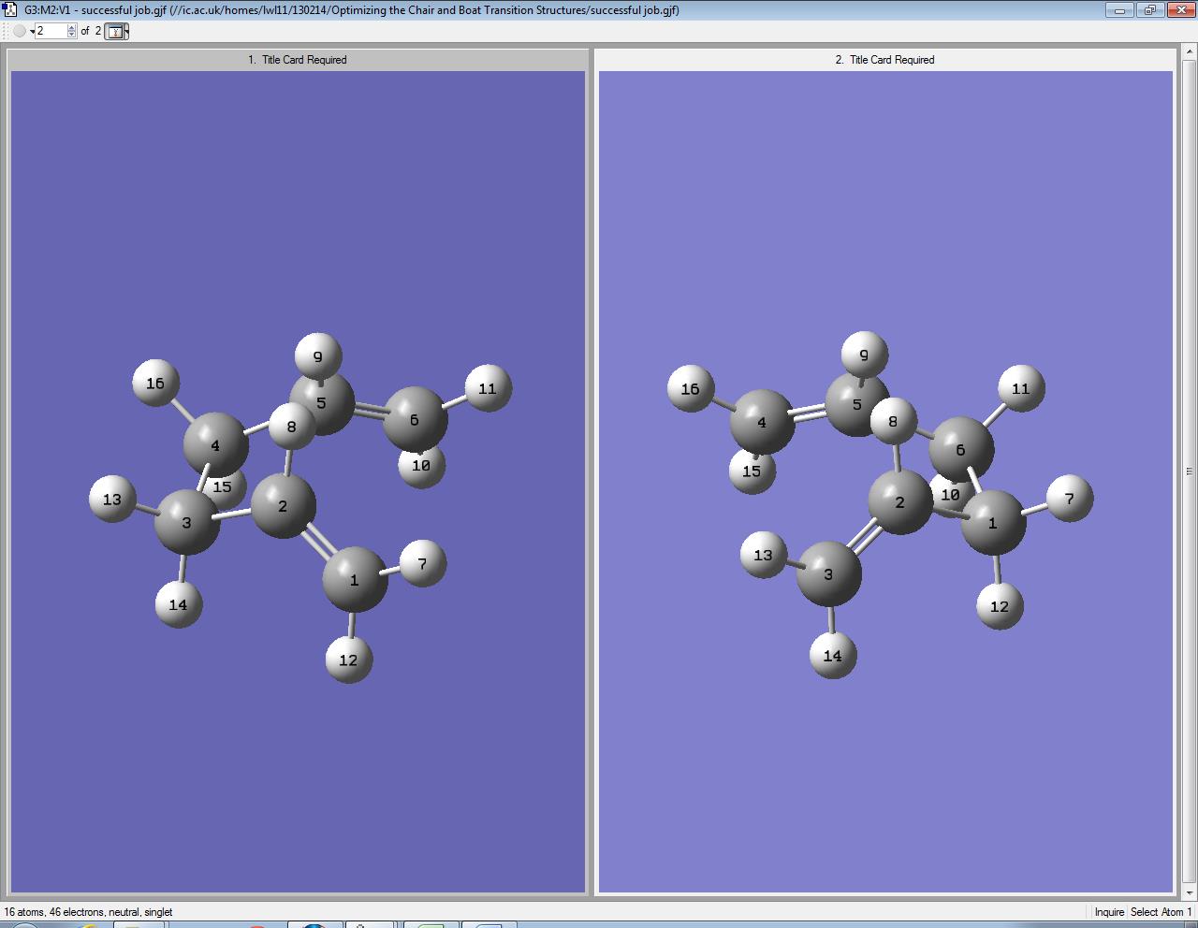1198x928 pixels.
Task: Decrement the frame number spinner down arrow
Action: tap(72, 35)
